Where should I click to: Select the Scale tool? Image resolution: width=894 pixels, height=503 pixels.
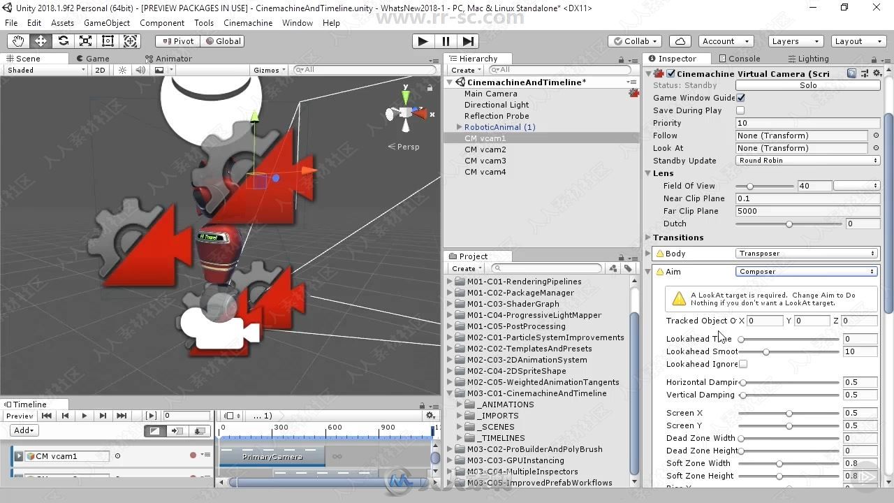tap(85, 41)
